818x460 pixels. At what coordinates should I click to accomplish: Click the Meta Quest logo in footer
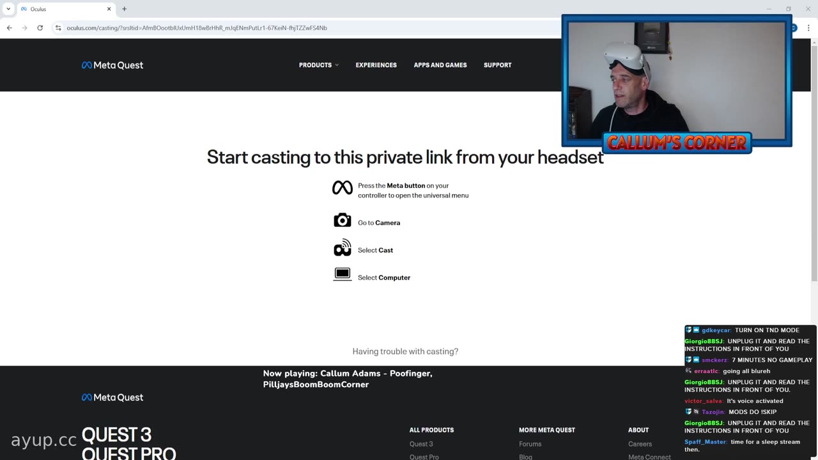click(x=112, y=397)
